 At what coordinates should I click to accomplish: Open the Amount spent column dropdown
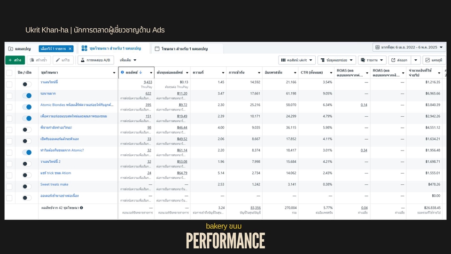click(x=439, y=73)
